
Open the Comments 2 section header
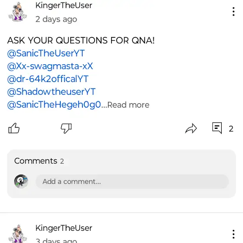39,161
